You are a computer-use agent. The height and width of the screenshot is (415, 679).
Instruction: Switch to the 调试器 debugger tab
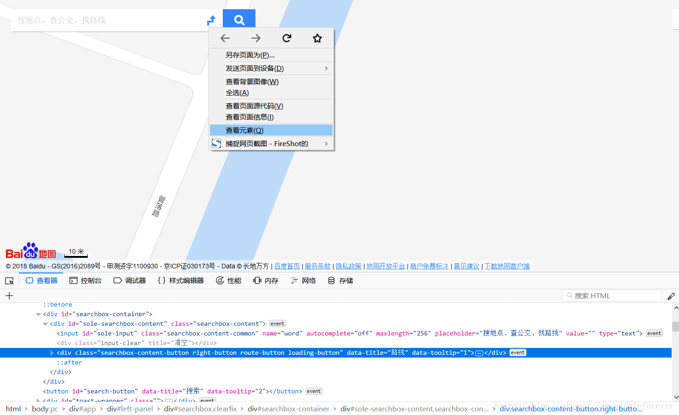[130, 280]
